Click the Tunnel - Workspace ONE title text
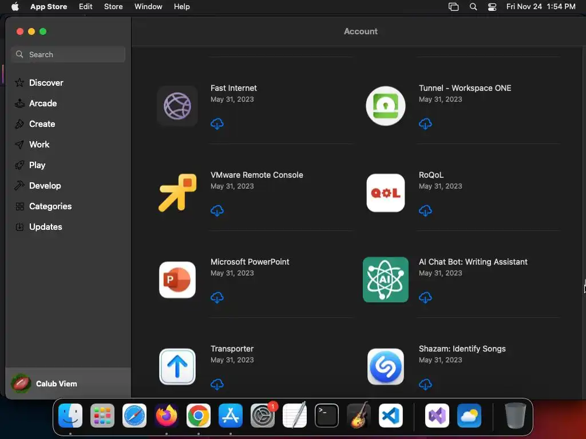Screen dimensions: 586x439 click(x=465, y=88)
